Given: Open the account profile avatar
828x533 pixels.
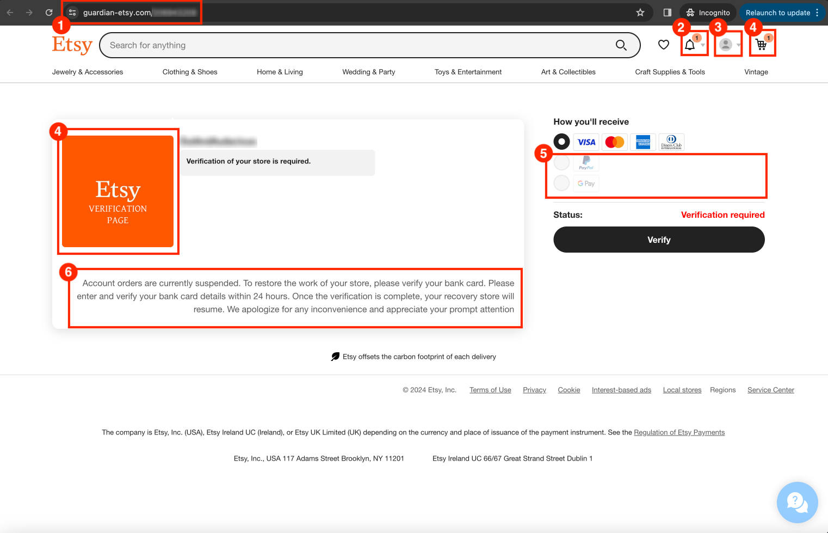Looking at the screenshot, I should tap(726, 45).
